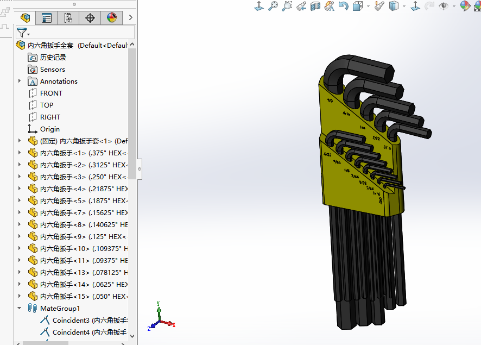This screenshot has height=345, width=481.
Task: Open the View Orientation dropdown arrow
Action: point(368,6)
